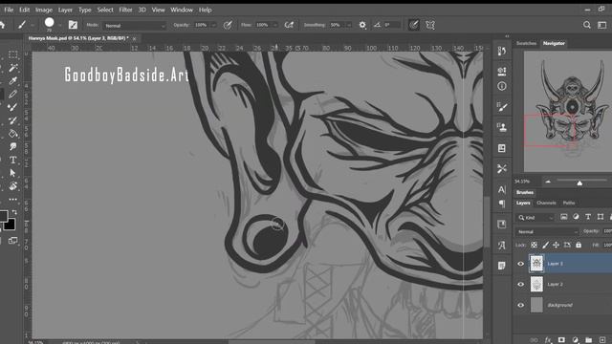The width and height of the screenshot is (612, 344).
Task: Select the Paint Bucket tool
Action: pos(12,134)
